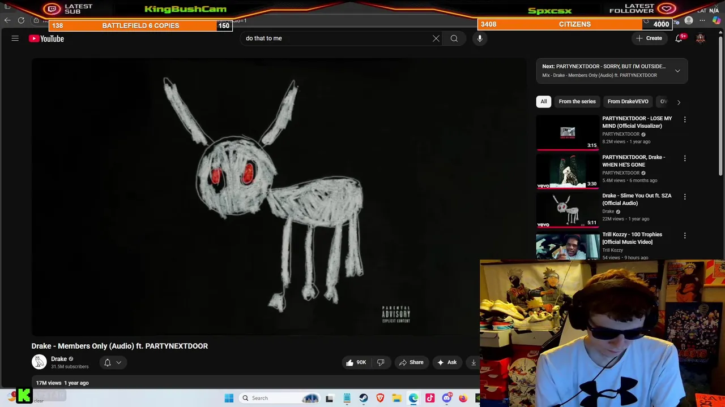Click the Create button

click(649, 38)
